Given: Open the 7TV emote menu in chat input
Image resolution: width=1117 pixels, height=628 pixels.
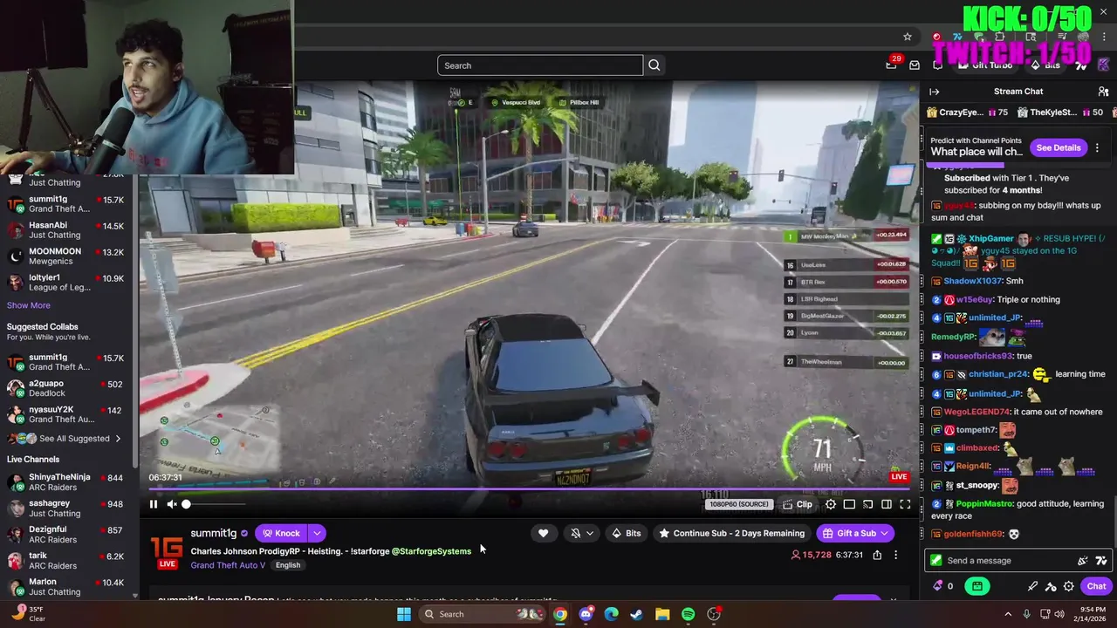Looking at the screenshot, I should (1101, 561).
